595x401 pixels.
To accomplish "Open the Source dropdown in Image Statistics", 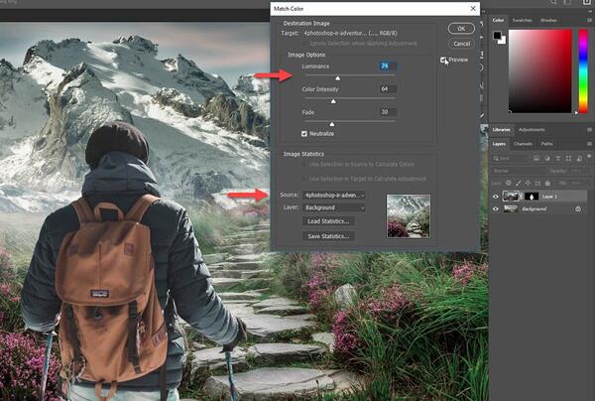I will [334, 196].
